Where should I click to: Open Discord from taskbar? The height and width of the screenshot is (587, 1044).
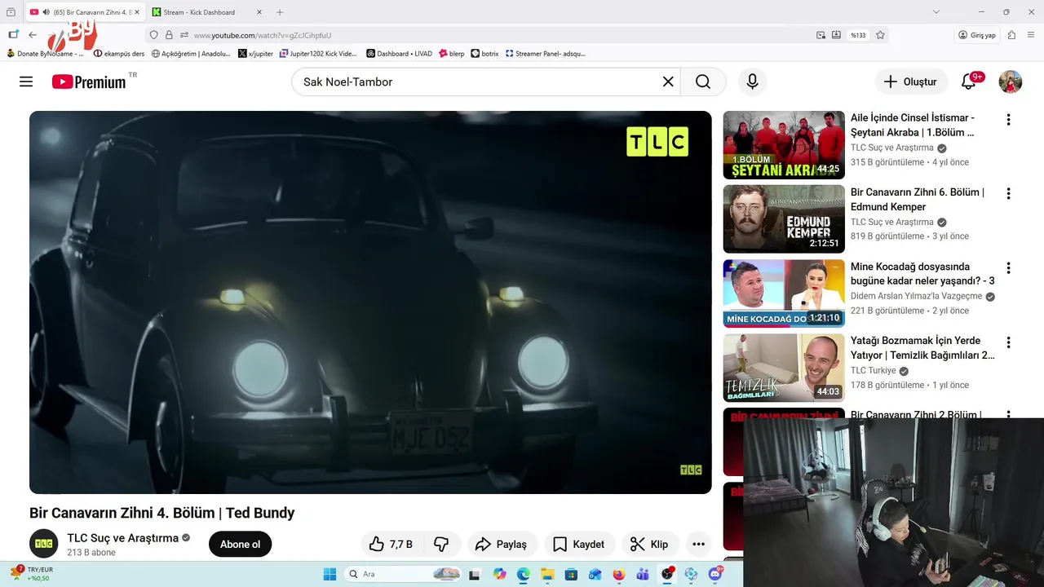coord(715,574)
